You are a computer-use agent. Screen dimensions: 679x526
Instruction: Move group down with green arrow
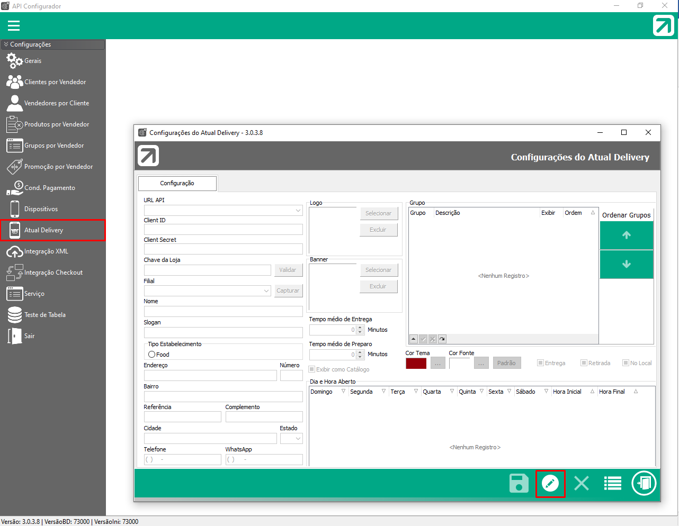pyautogui.click(x=627, y=265)
